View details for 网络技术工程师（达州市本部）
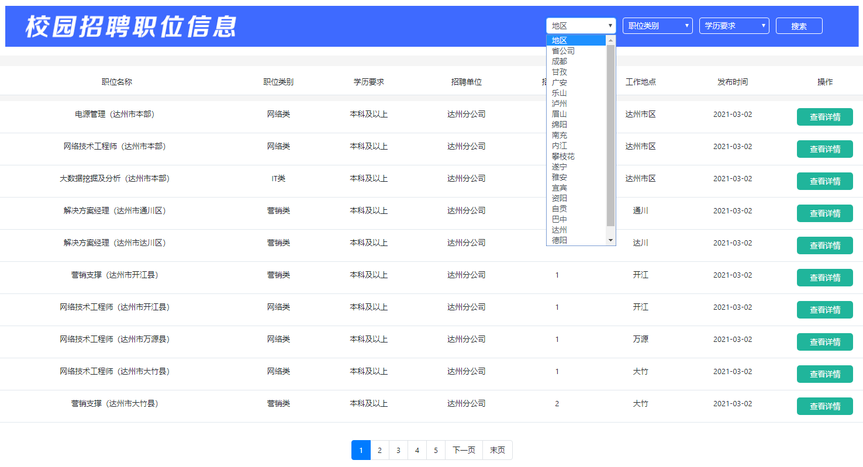863x467 pixels. coord(825,149)
